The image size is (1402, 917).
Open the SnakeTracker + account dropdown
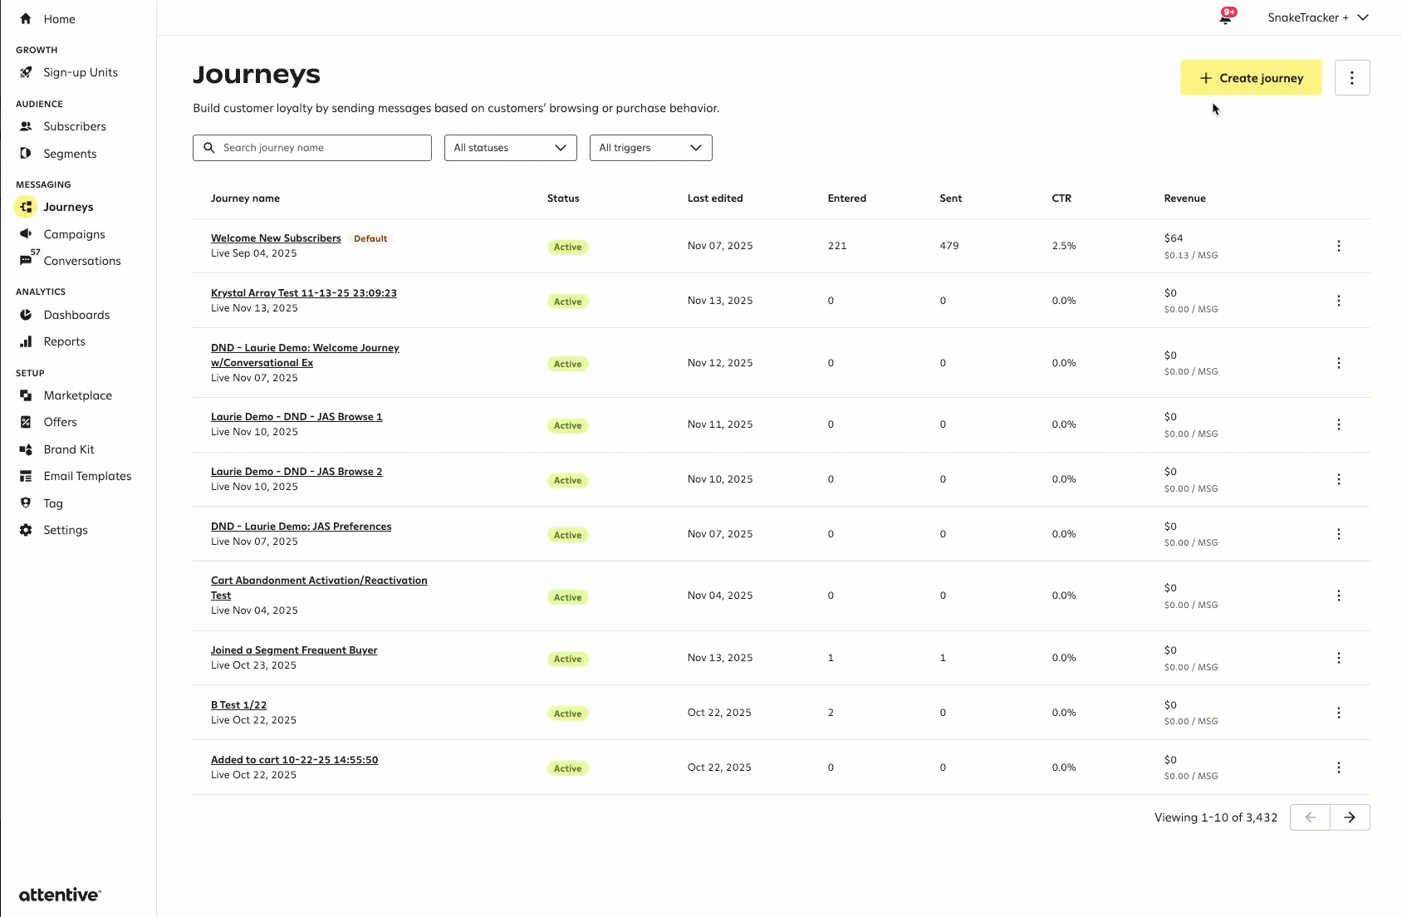tap(1317, 17)
